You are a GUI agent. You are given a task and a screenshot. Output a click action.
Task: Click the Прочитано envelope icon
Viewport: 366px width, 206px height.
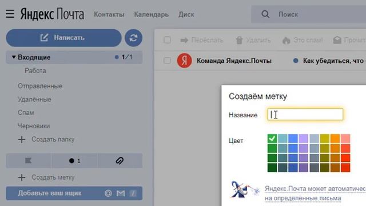point(337,40)
